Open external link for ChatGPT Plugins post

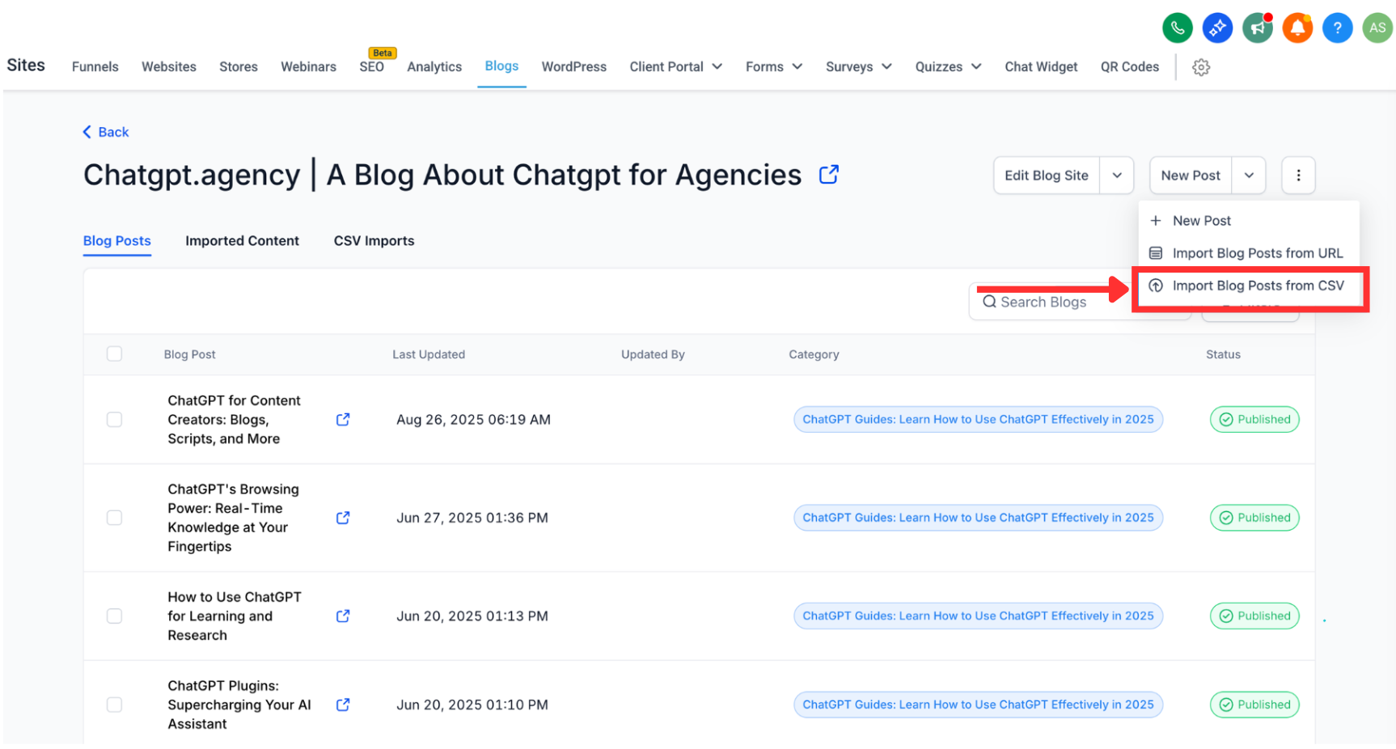click(343, 705)
